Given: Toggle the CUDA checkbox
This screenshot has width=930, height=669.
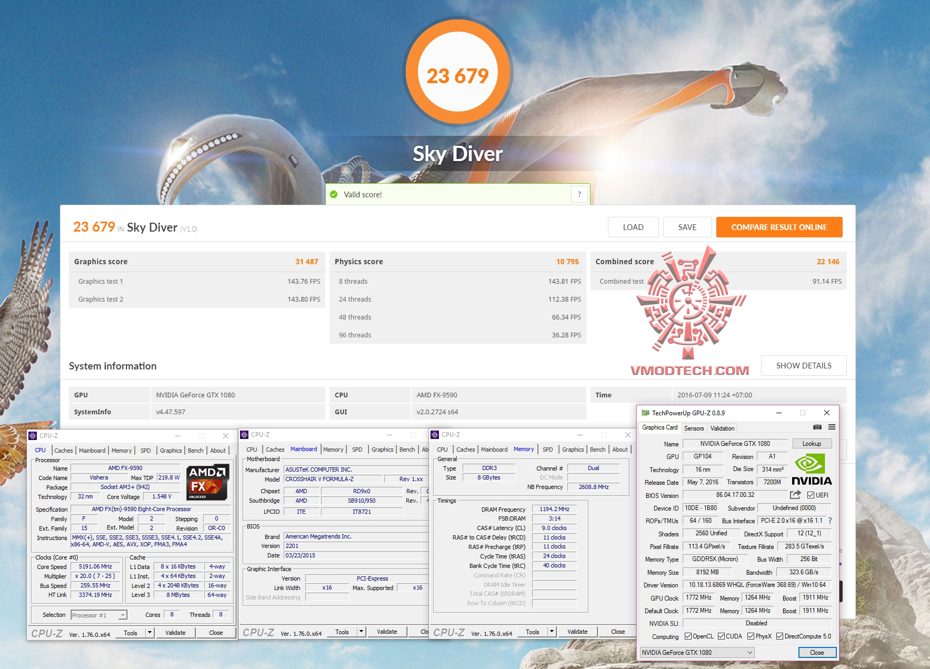Looking at the screenshot, I should [x=721, y=636].
